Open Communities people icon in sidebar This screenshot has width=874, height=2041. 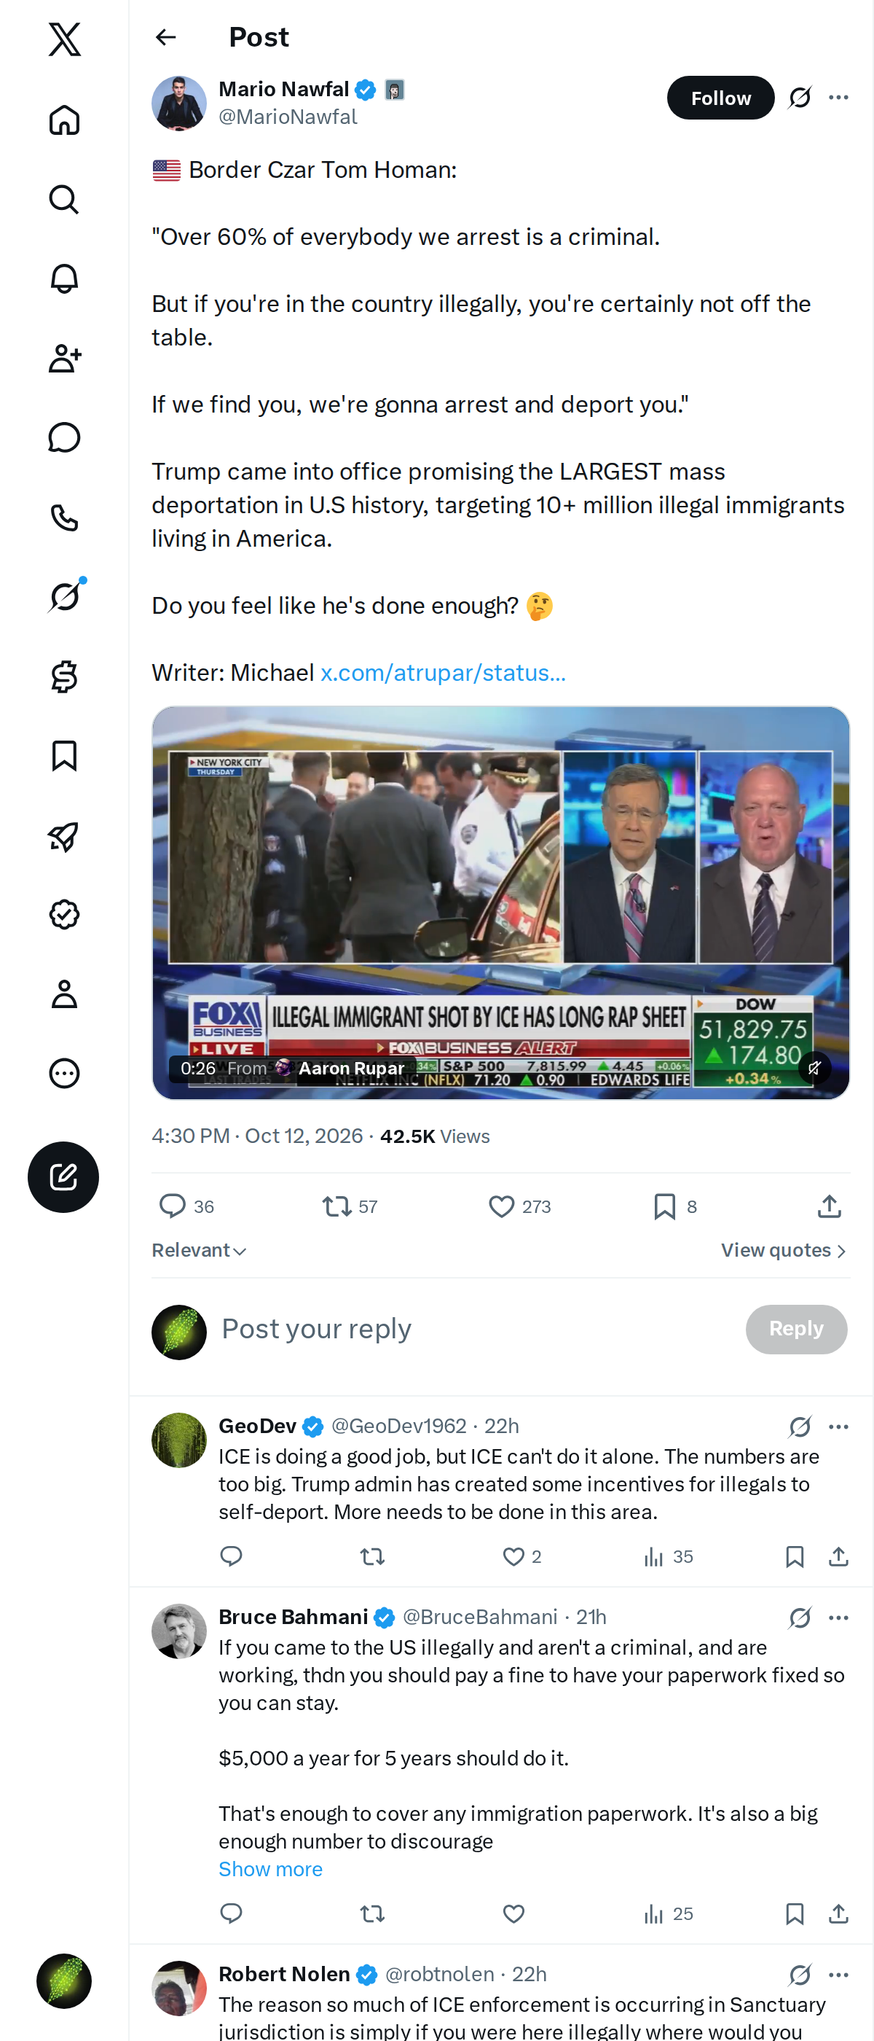[64, 358]
